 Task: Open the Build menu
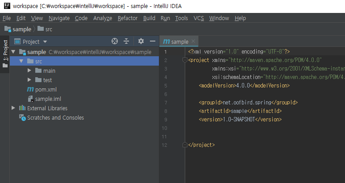point(149,18)
